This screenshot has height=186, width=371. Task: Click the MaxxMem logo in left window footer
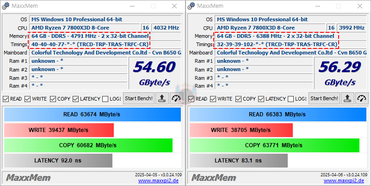click(x=28, y=178)
